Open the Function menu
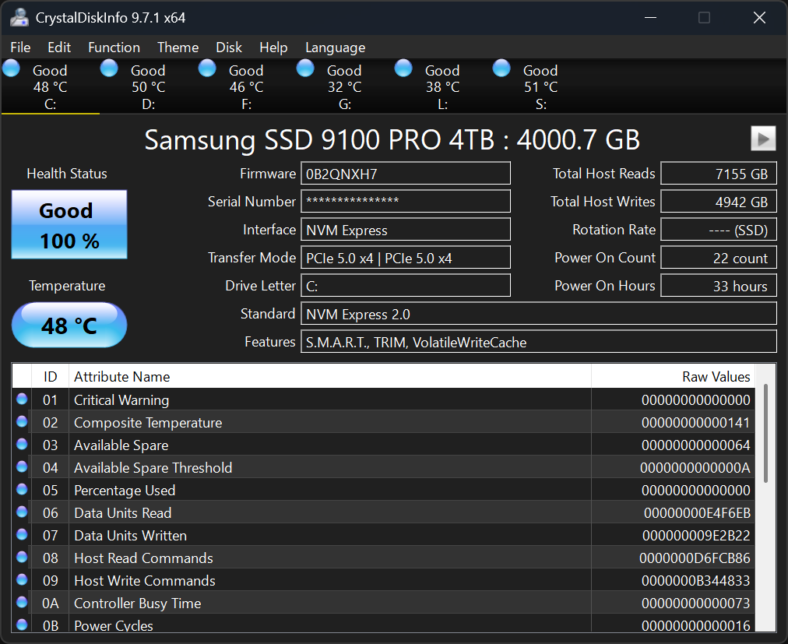The height and width of the screenshot is (644, 788). point(114,48)
